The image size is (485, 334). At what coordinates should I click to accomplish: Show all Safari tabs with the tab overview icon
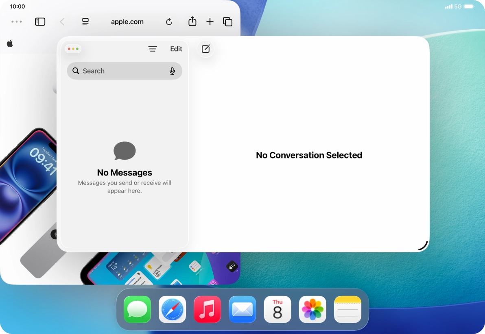coord(227,22)
